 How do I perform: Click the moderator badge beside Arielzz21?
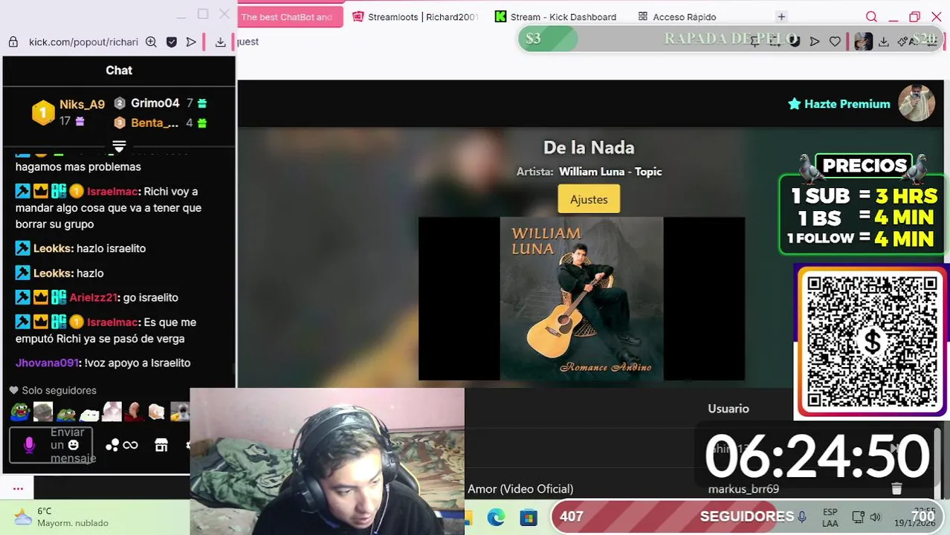[x=23, y=297]
